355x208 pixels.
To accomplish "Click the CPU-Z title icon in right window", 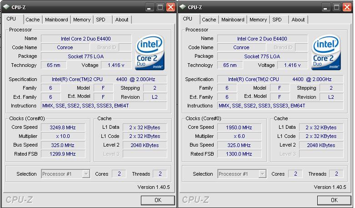I will click(182, 7).
